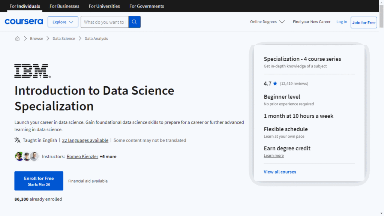Click Beginner level text
Image resolution: width=384 pixels, height=216 pixels.
[282, 97]
